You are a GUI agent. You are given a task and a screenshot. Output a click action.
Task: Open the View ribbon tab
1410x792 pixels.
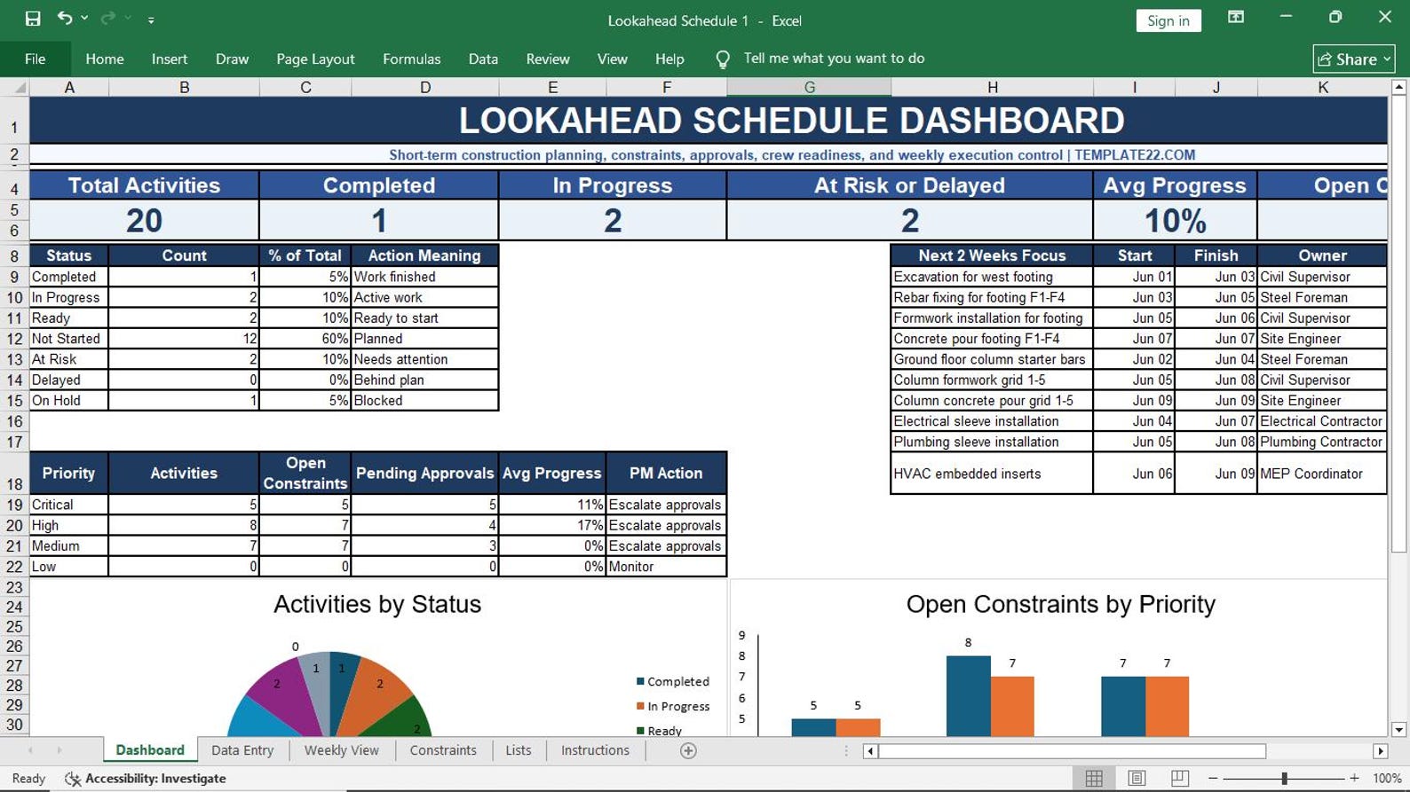[613, 59]
